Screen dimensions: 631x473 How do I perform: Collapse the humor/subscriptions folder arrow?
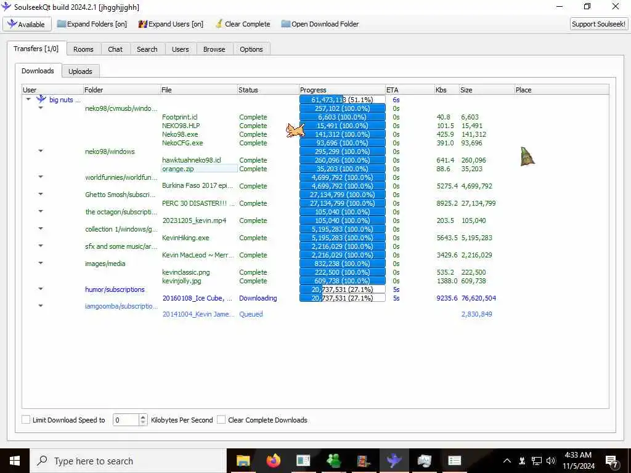(x=41, y=289)
